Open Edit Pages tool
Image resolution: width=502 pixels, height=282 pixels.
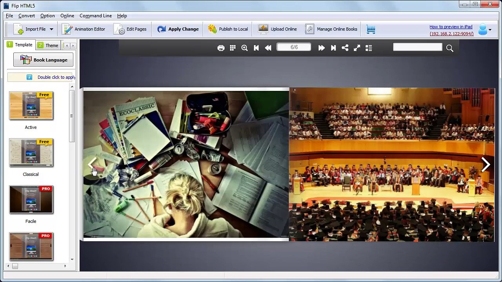[x=131, y=29]
